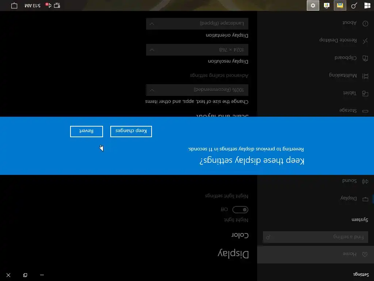Image resolution: width=374 pixels, height=281 pixels.
Task: Toggle the Night light switch
Action: [240, 210]
